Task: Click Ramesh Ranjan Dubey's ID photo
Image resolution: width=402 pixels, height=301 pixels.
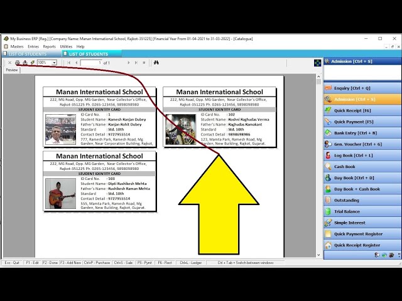Action: coord(60,130)
